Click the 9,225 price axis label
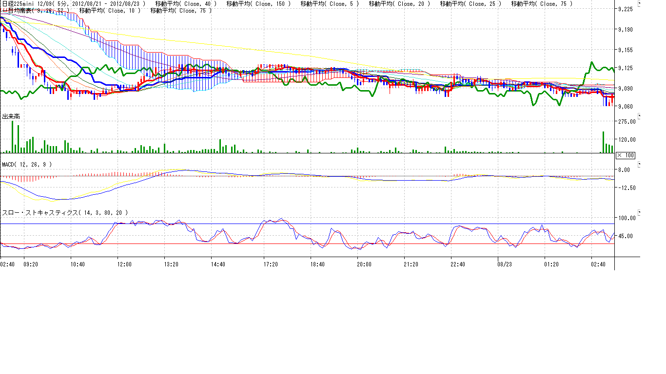Viewport: 666px width, 374px height. (625, 9)
